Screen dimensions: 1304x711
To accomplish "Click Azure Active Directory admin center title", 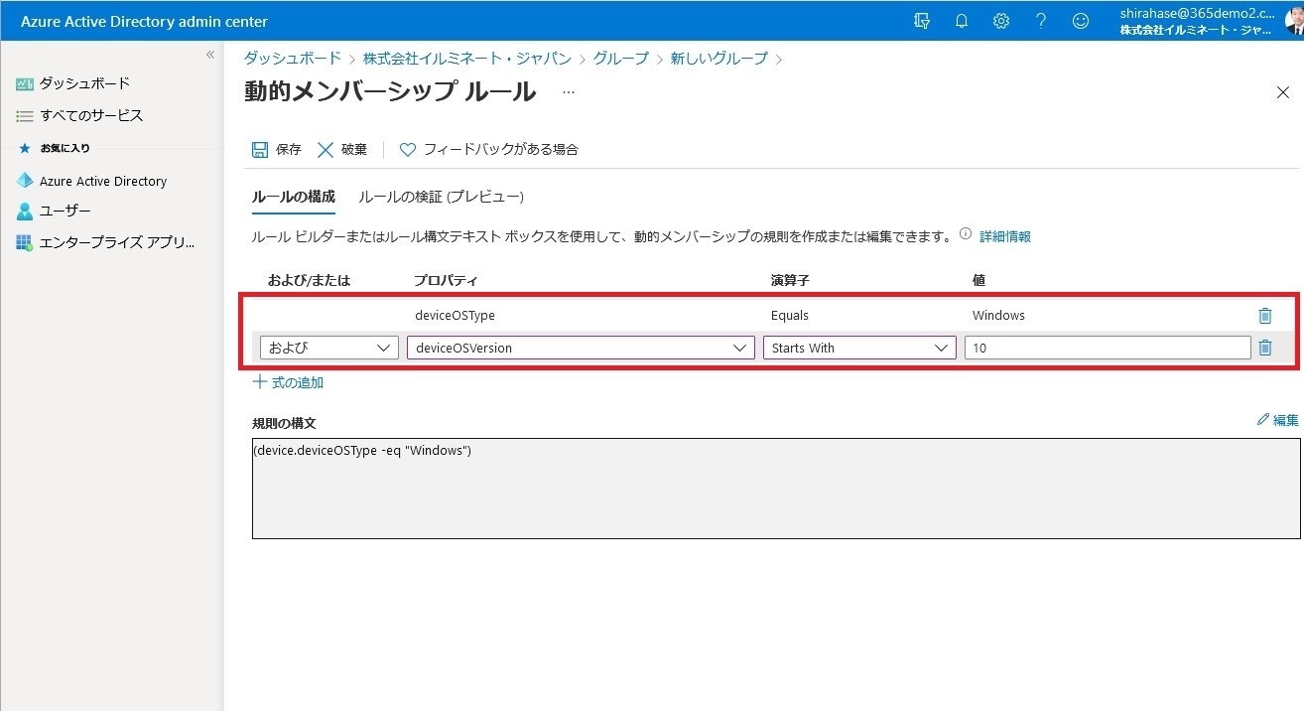I will 144,21.
